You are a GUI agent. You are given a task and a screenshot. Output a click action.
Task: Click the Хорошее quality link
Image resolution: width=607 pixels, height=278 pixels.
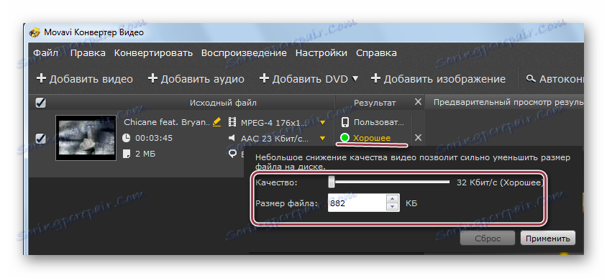[x=372, y=138]
